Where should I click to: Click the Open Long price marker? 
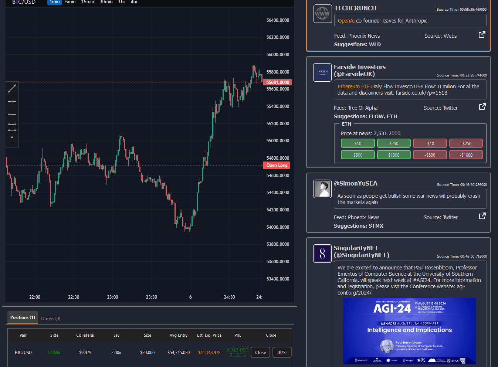click(x=277, y=165)
